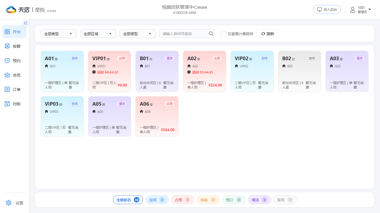Open the 收银 cashier icon in sidebar

point(7,46)
